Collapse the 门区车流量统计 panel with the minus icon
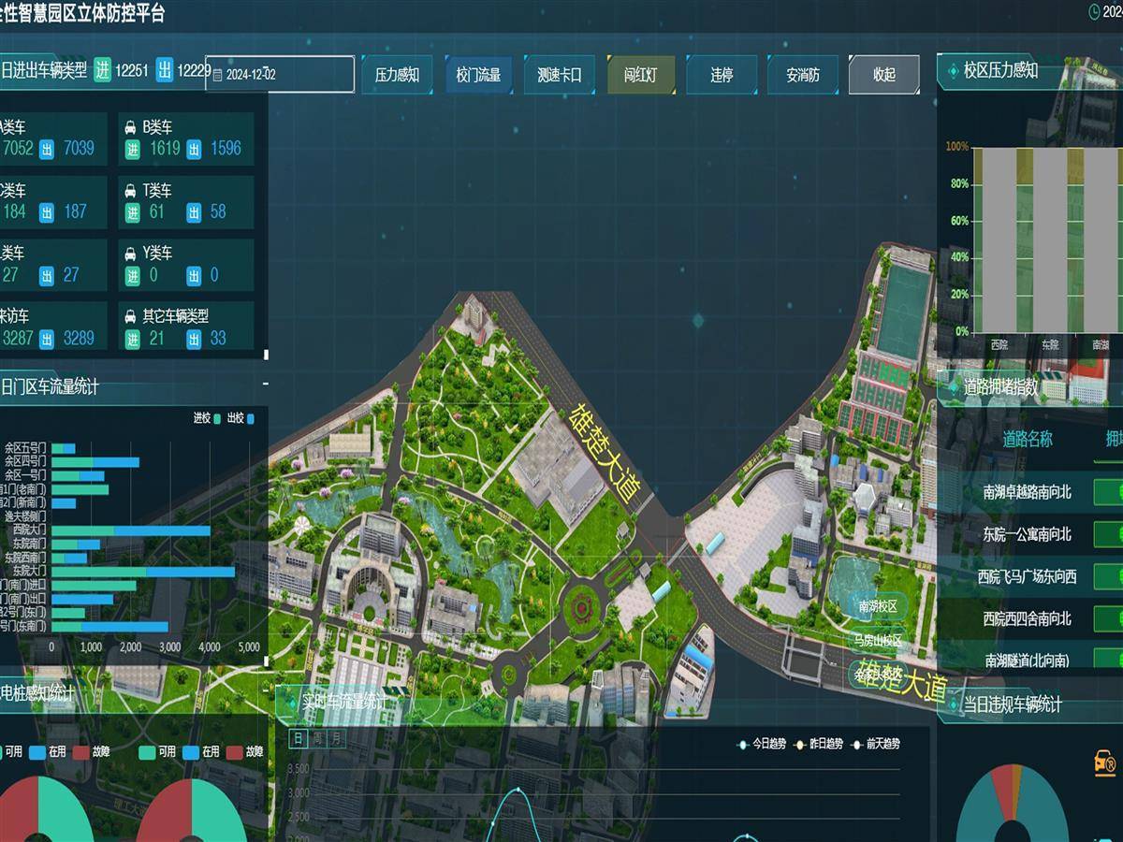Screen dimensions: 1123x842 pos(265,384)
